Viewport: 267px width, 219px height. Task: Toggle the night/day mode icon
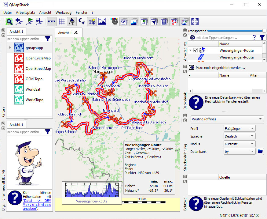click(82, 21)
